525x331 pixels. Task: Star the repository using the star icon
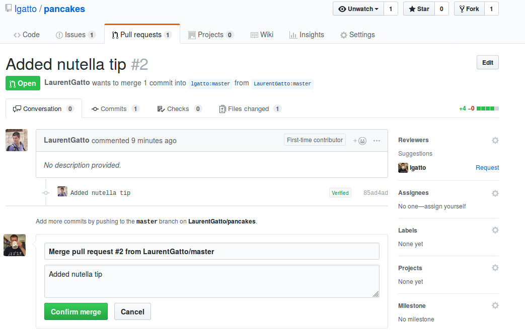coord(411,9)
